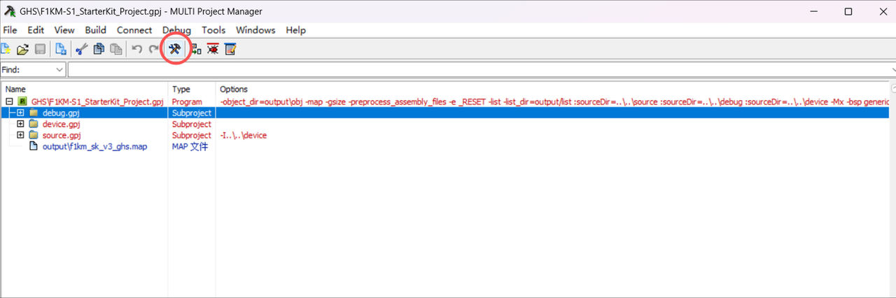896x298 pixels.
Task: Click the MAP 文件 type cell
Action: 190,146
